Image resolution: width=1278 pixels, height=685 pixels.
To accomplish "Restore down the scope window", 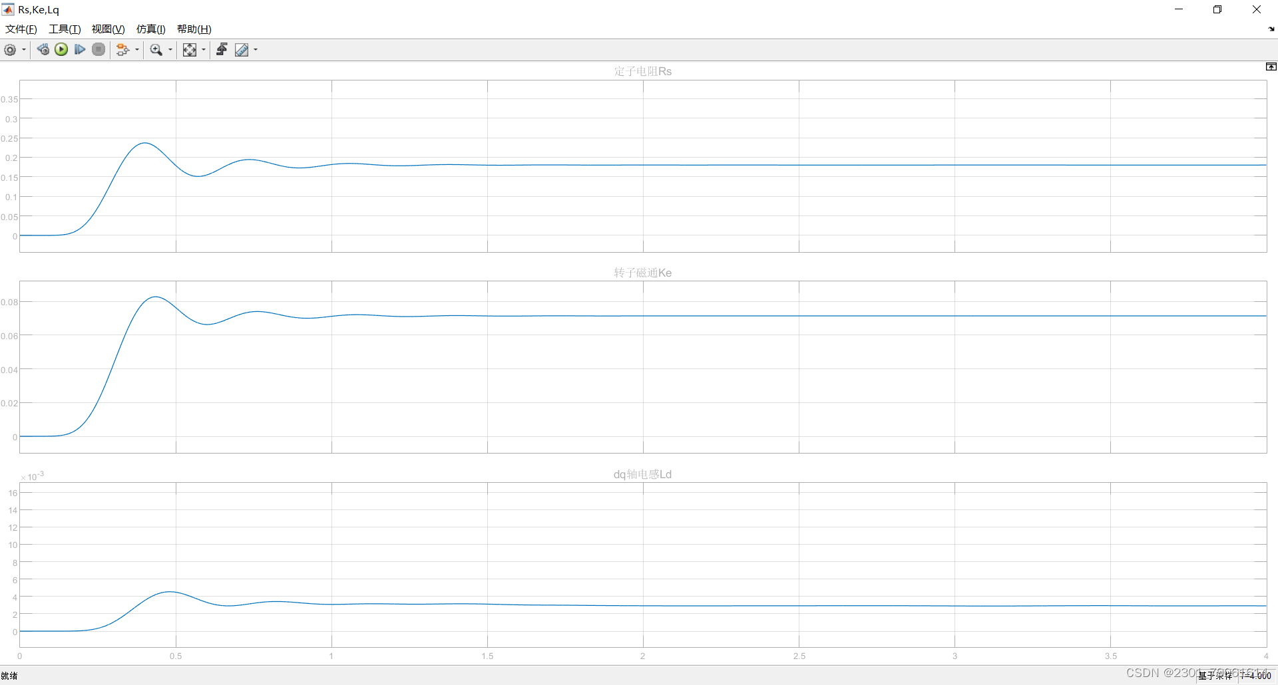I will pyautogui.click(x=1217, y=9).
